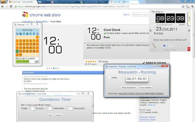Select day 12 in the Calendar
Image resolution: width=195 pixels, height=122 pixels.
point(27,44)
